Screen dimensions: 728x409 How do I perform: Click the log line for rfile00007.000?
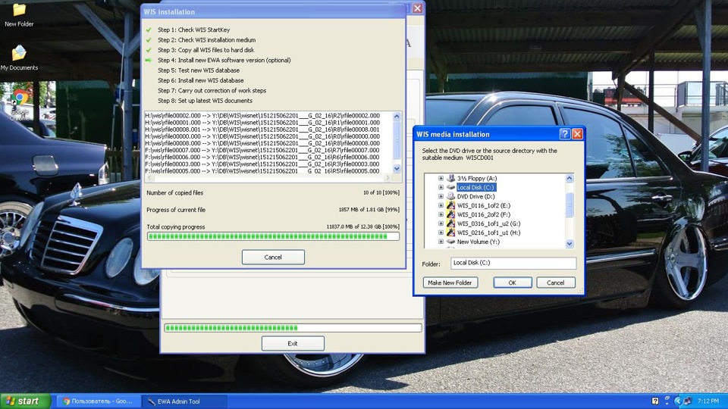pyautogui.click(x=262, y=150)
